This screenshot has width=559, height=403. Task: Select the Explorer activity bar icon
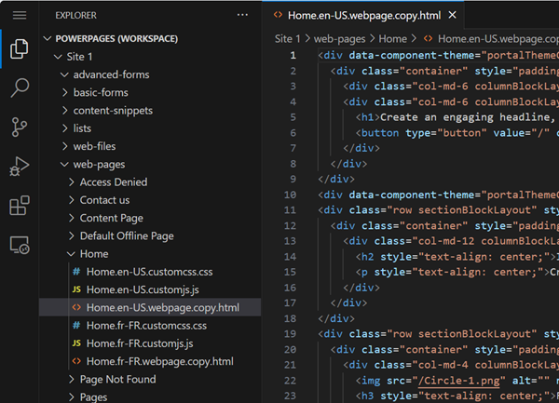(19, 49)
